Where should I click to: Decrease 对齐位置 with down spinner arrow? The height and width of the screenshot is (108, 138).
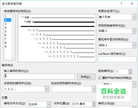94,105
